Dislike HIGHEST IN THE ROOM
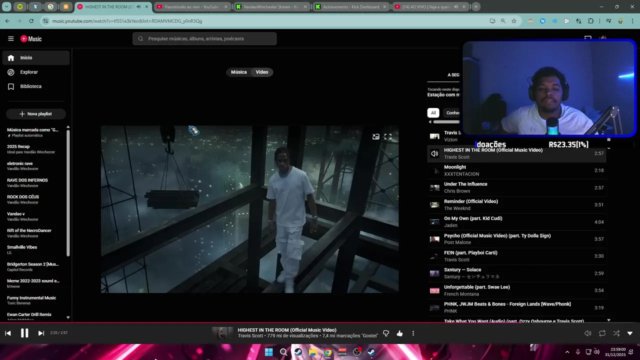Image resolution: width=640 pixels, height=360 pixels. pyautogui.click(x=386, y=333)
